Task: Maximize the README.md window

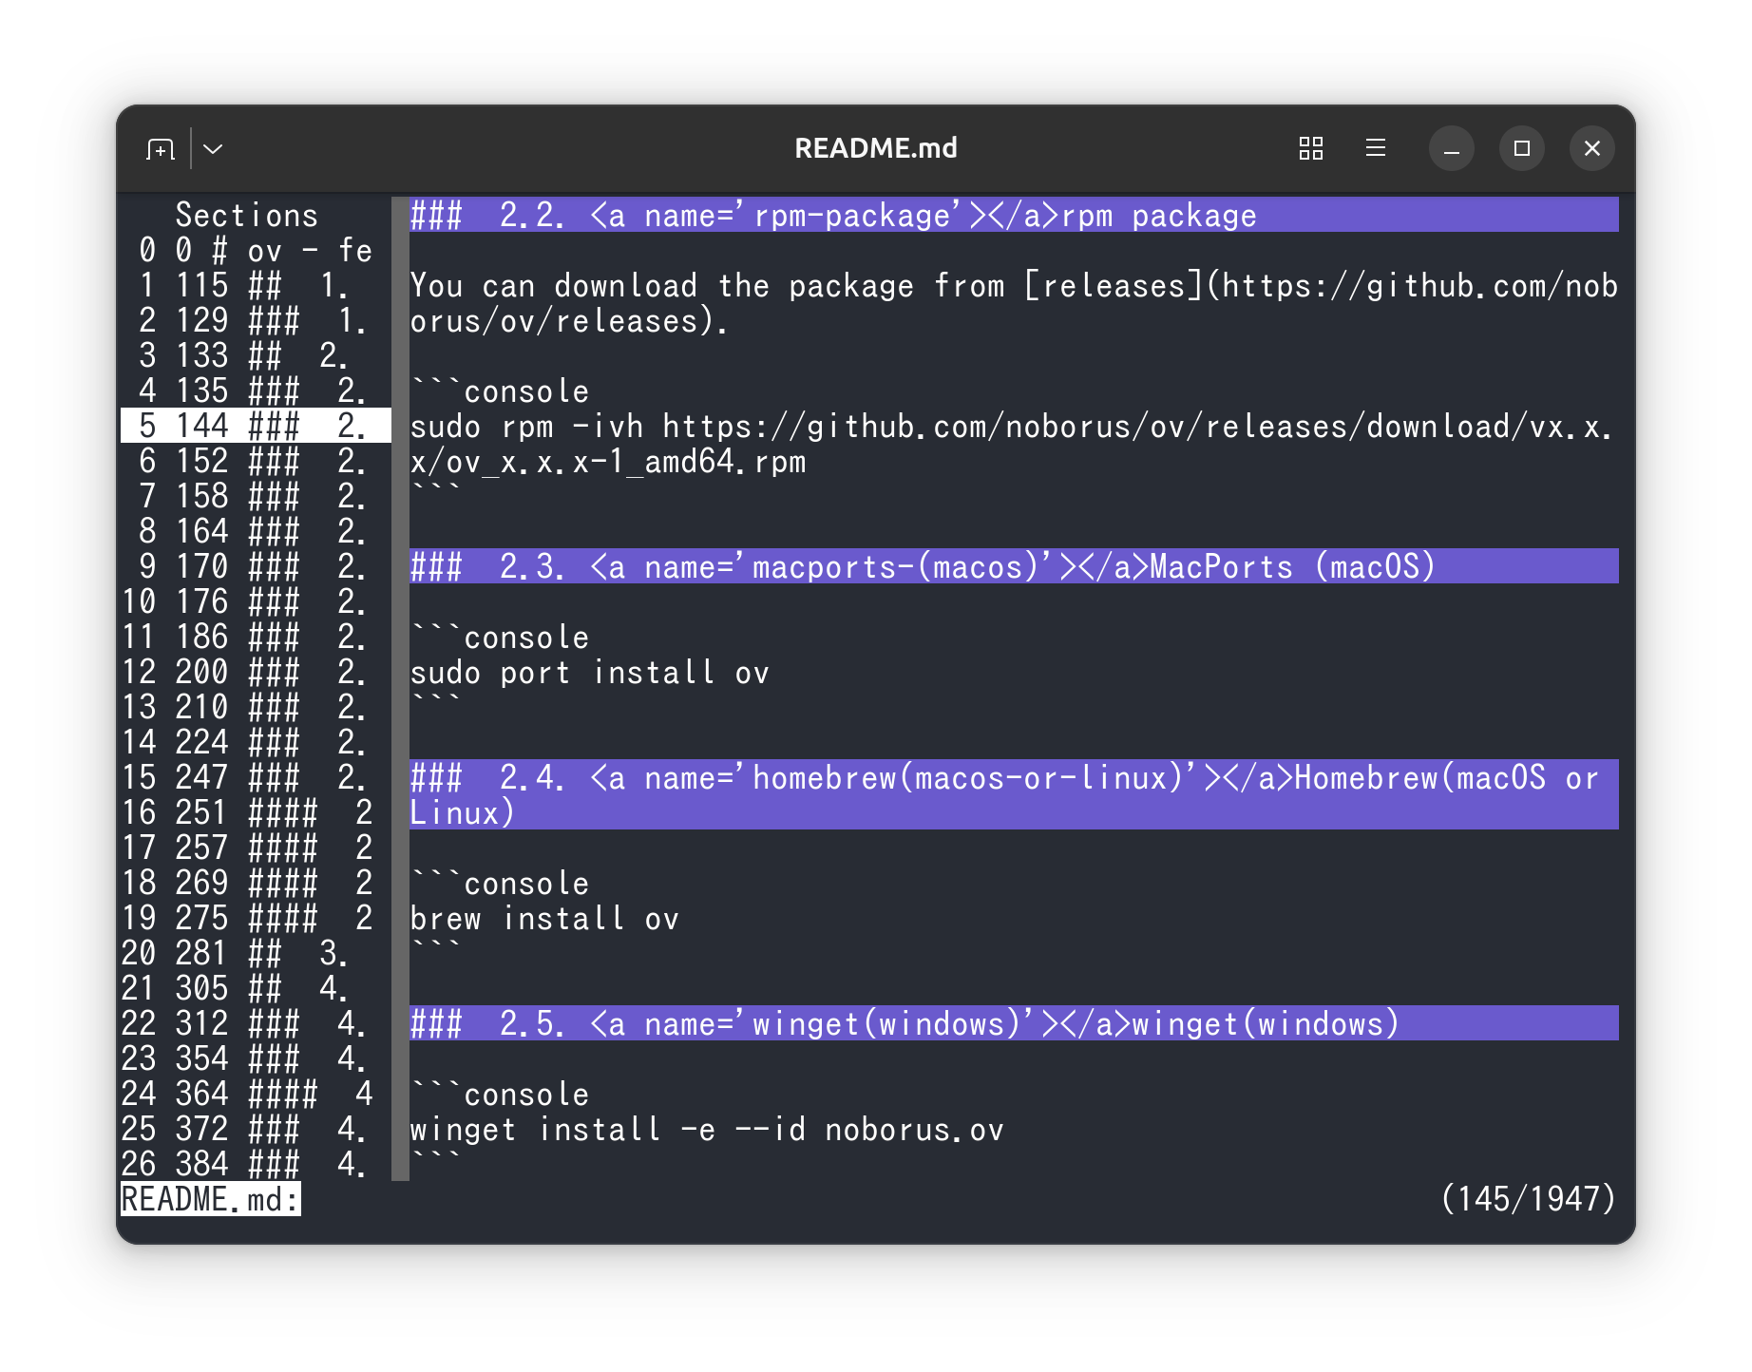Action: point(1522,148)
